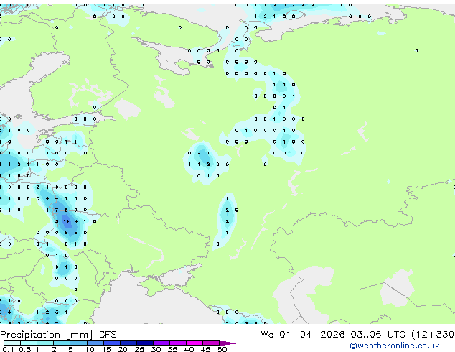Select the 30–35 mm purple legend swatch
455x352 pixels.
point(161,343)
